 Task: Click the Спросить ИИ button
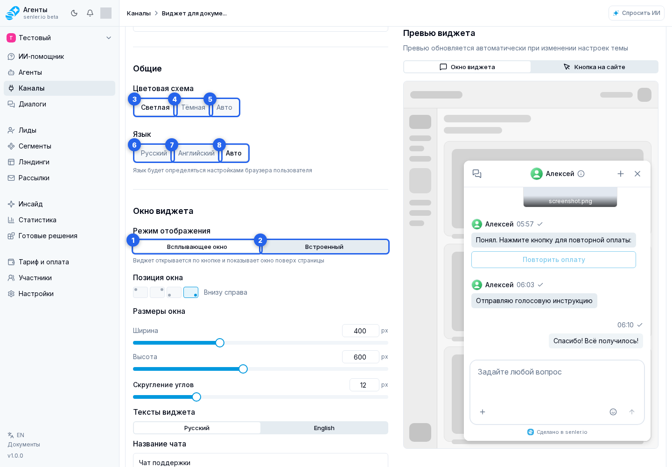[x=637, y=13]
